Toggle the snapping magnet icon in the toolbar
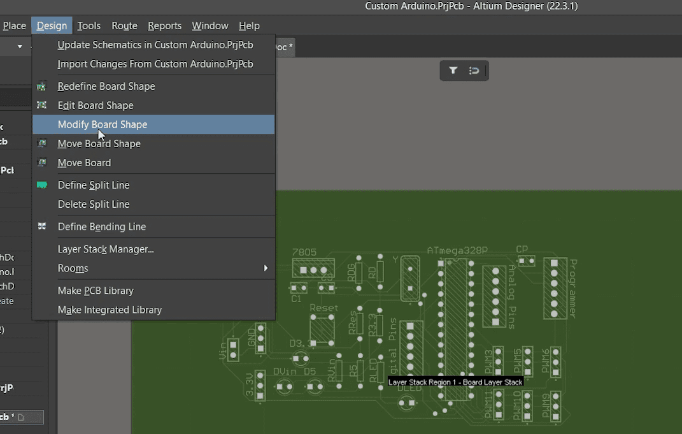The height and width of the screenshot is (434, 682). [475, 70]
